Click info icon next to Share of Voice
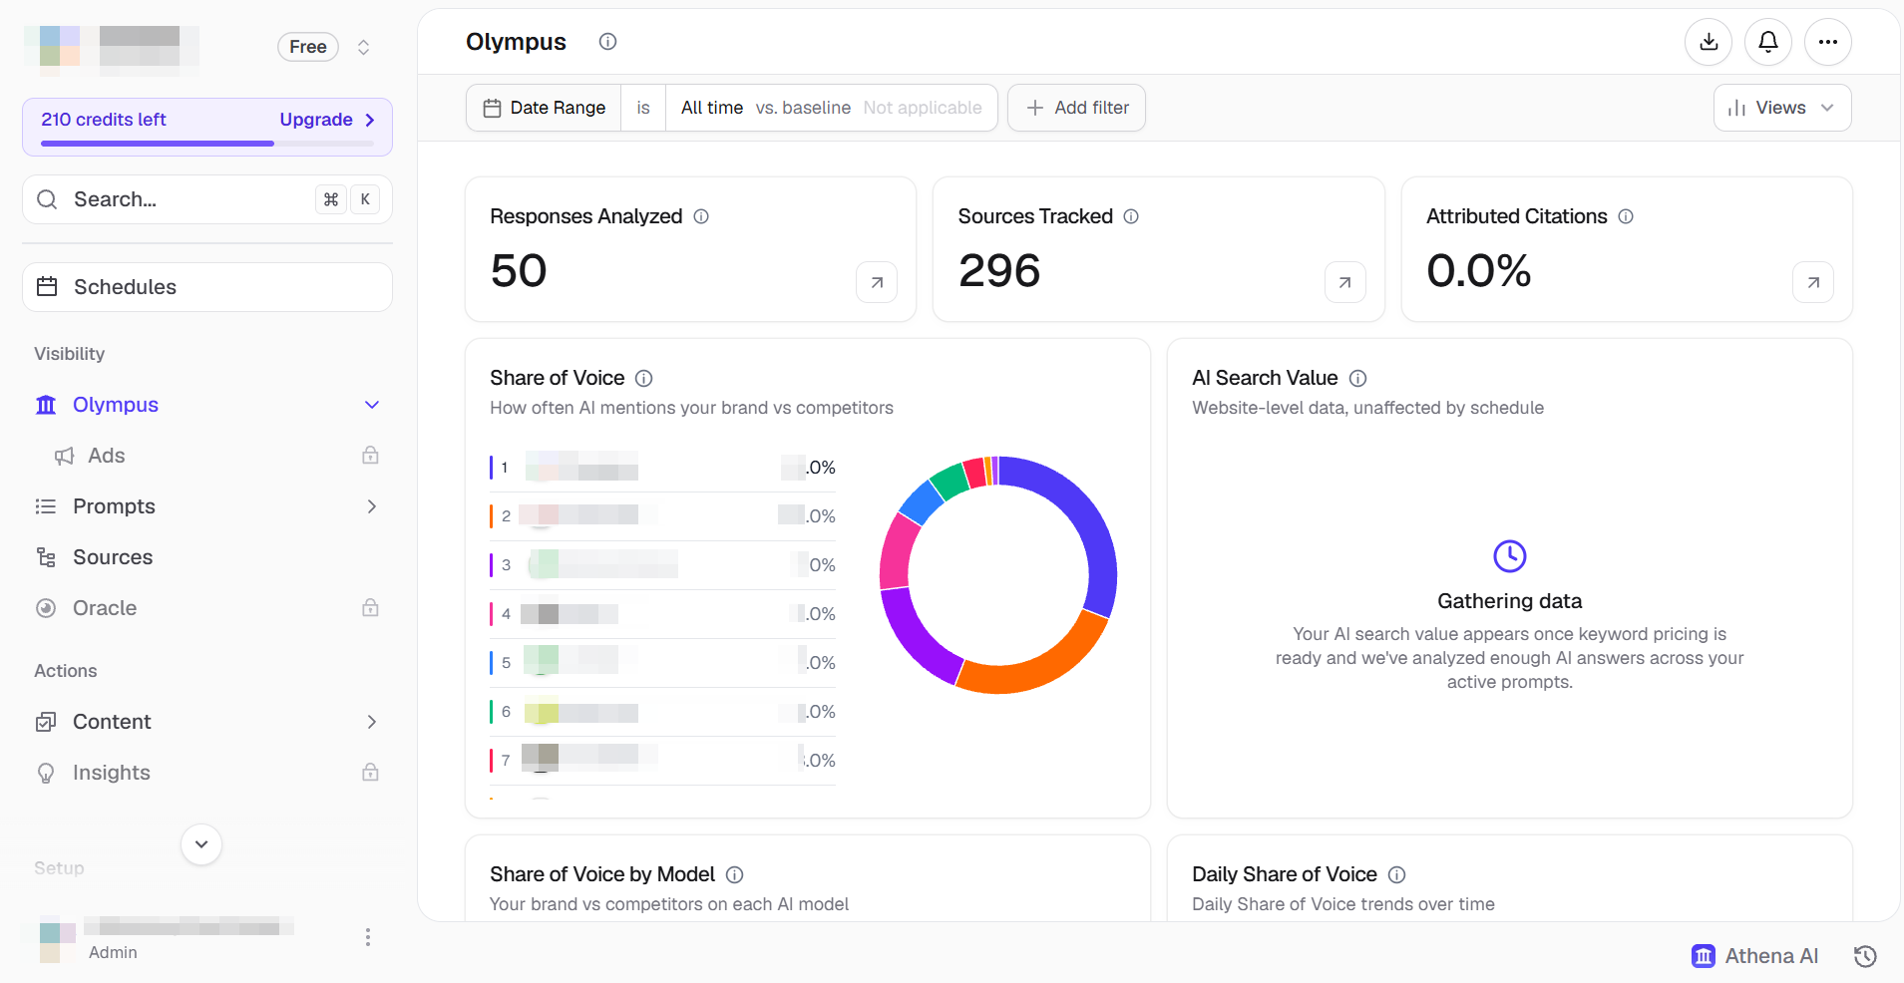Image resolution: width=1904 pixels, height=983 pixels. 644,378
